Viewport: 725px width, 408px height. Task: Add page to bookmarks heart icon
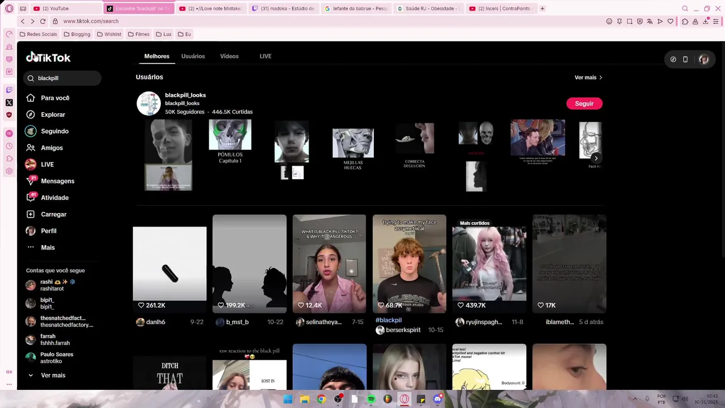pos(671,22)
